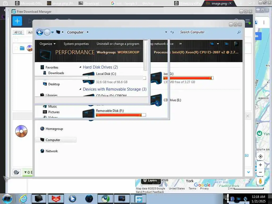The image size is (272, 204).
Task: Toggle snail mode in Free Download Manager
Action: [17, 172]
